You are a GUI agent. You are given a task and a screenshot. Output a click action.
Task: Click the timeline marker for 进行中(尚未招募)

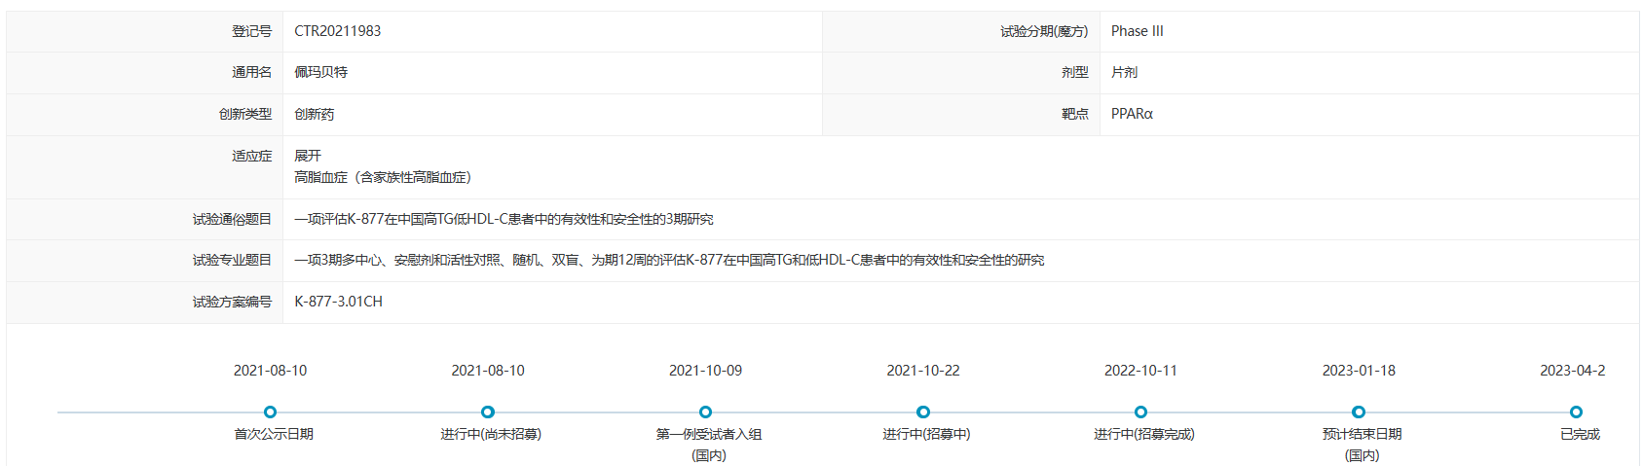488,412
